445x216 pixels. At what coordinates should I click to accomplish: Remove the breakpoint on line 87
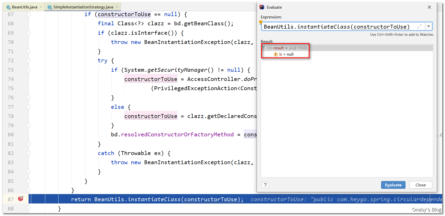click(21, 199)
